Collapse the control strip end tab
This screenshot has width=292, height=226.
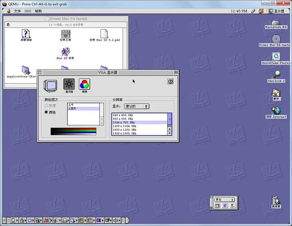point(128,220)
